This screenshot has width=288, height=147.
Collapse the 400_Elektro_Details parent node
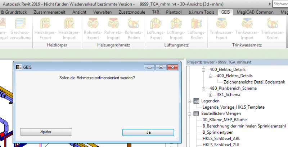(x=205, y=69)
